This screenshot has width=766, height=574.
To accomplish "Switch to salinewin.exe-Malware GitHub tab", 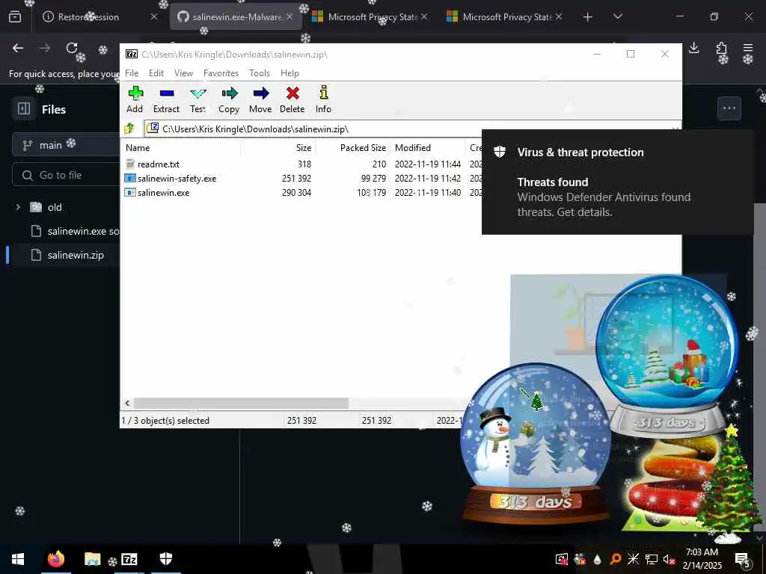I will (x=236, y=16).
